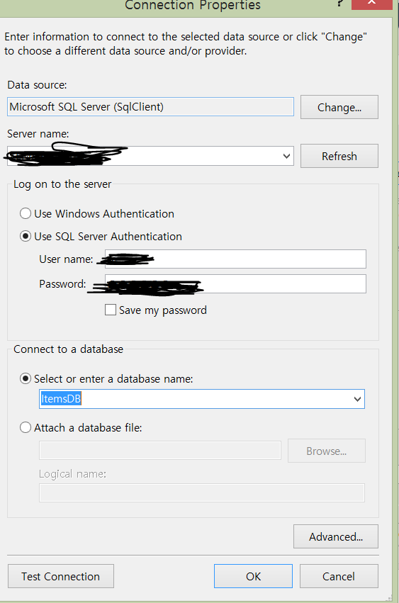Choose Select or enter a database name
This screenshot has height=603, width=399.
pos(26,379)
